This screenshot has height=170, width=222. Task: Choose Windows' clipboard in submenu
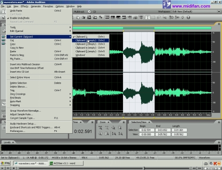[91, 55]
